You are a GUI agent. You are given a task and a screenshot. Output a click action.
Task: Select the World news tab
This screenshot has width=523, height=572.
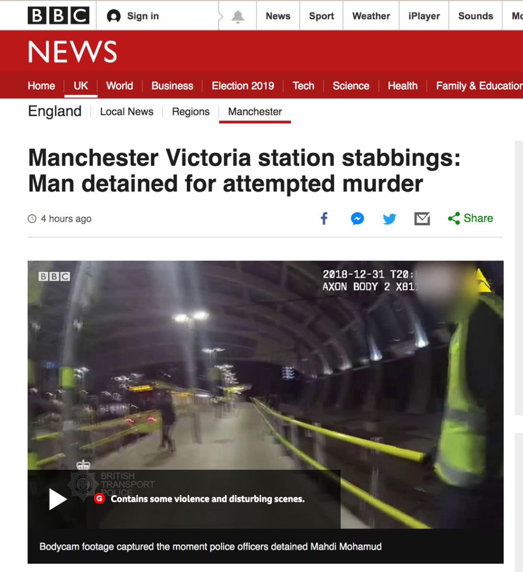pos(120,86)
